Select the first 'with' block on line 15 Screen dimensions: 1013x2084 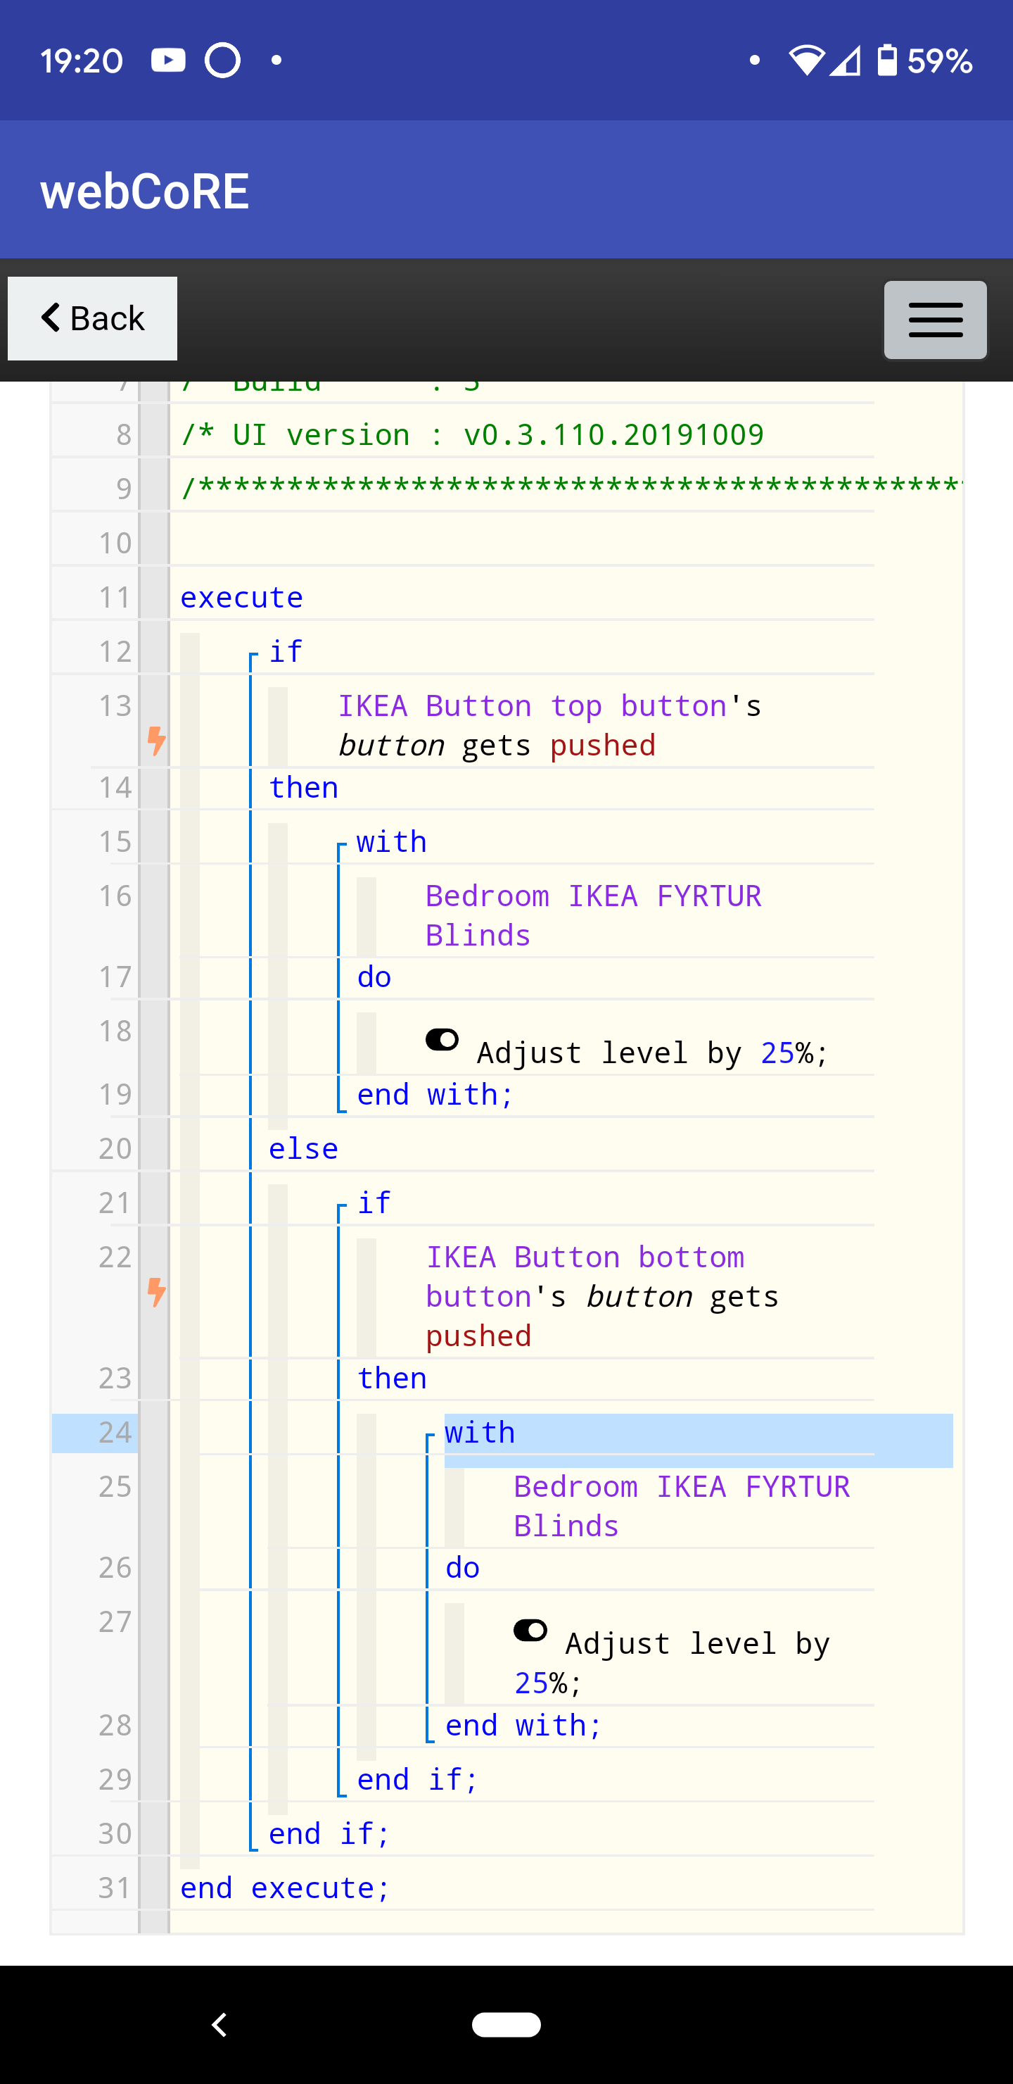(391, 842)
